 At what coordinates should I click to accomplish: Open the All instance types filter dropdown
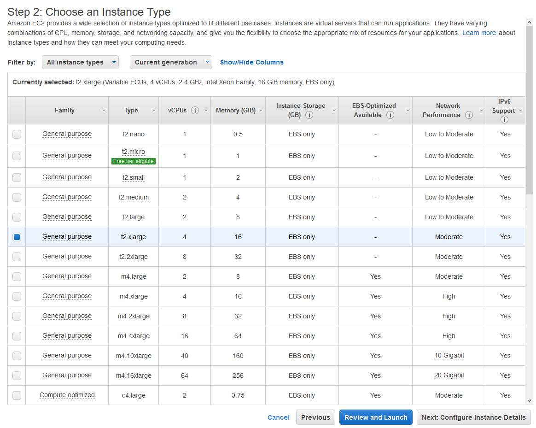(x=80, y=62)
